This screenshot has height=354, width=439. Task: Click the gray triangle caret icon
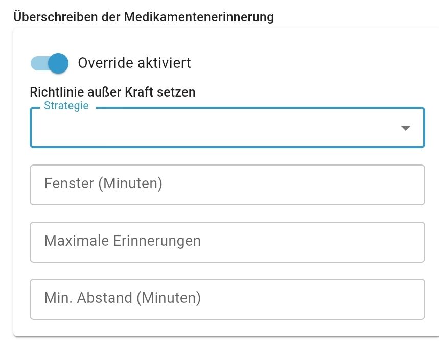click(406, 128)
